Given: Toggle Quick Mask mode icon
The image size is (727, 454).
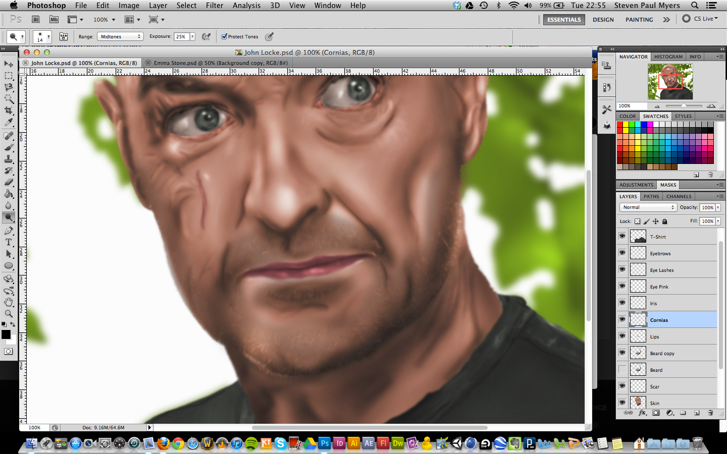Looking at the screenshot, I should (9, 352).
